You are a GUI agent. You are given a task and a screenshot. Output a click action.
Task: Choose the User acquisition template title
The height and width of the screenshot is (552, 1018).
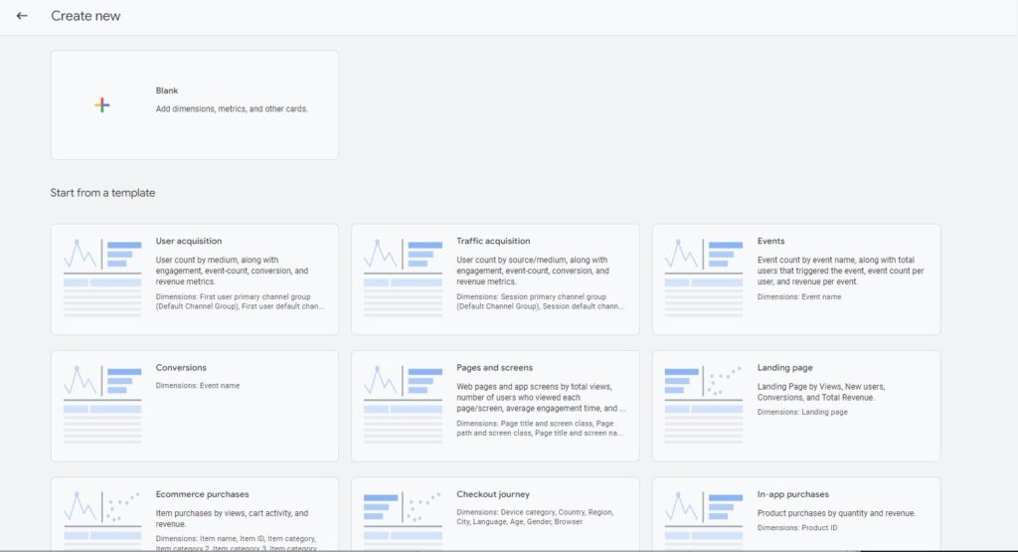point(189,241)
